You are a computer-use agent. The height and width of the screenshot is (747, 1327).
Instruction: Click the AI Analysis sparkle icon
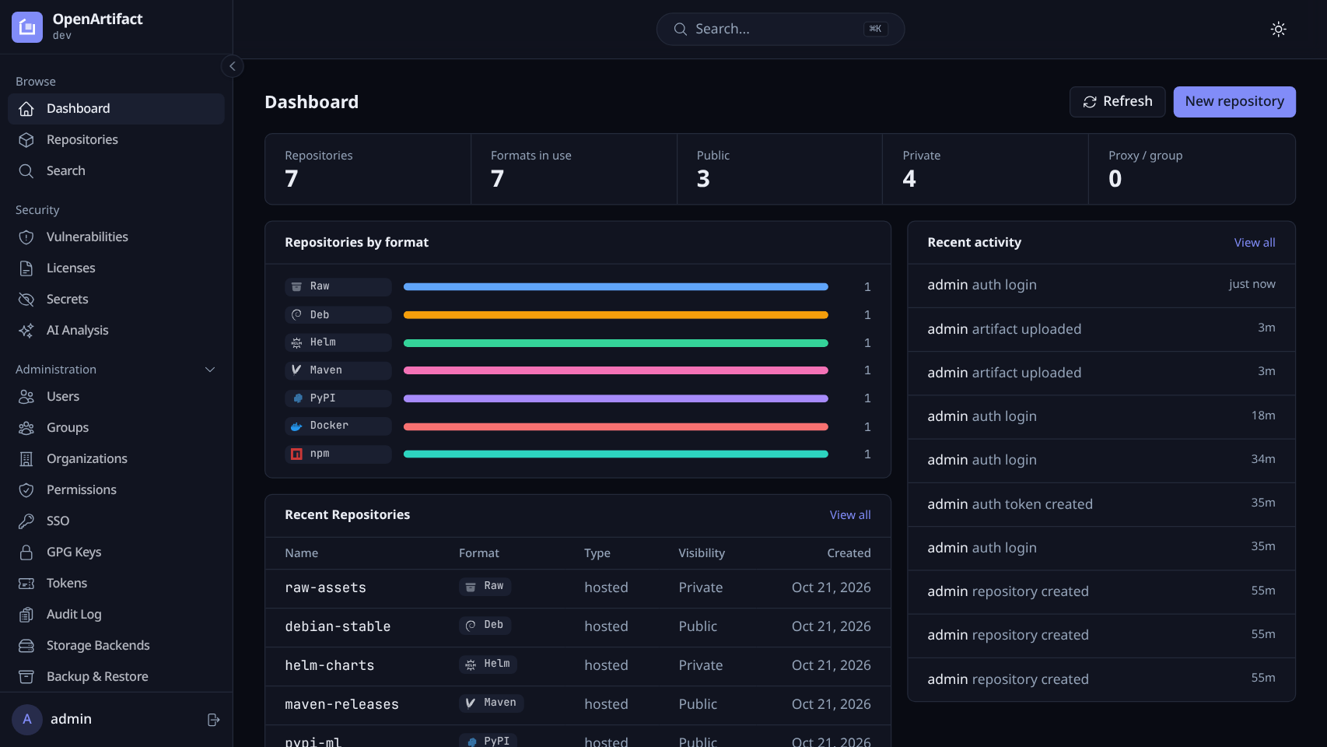(x=26, y=331)
